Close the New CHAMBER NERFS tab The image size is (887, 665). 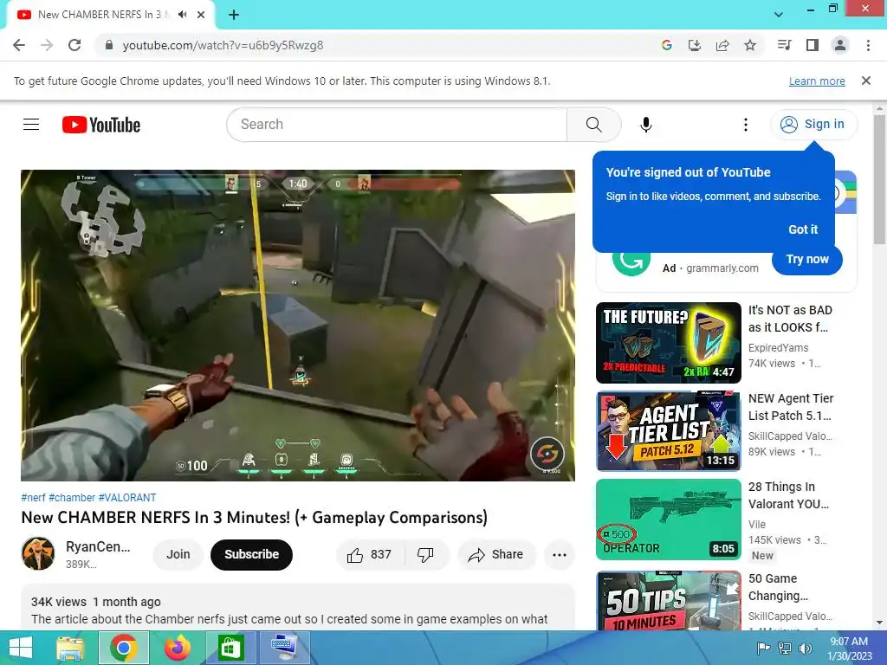pos(201,15)
